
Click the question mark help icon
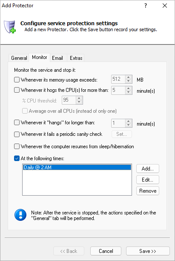coord(146,6)
